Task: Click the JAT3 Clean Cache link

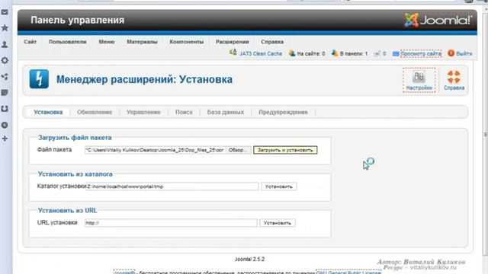Action: click(x=261, y=53)
